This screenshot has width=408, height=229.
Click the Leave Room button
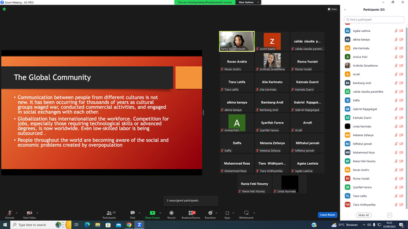pos(327,215)
